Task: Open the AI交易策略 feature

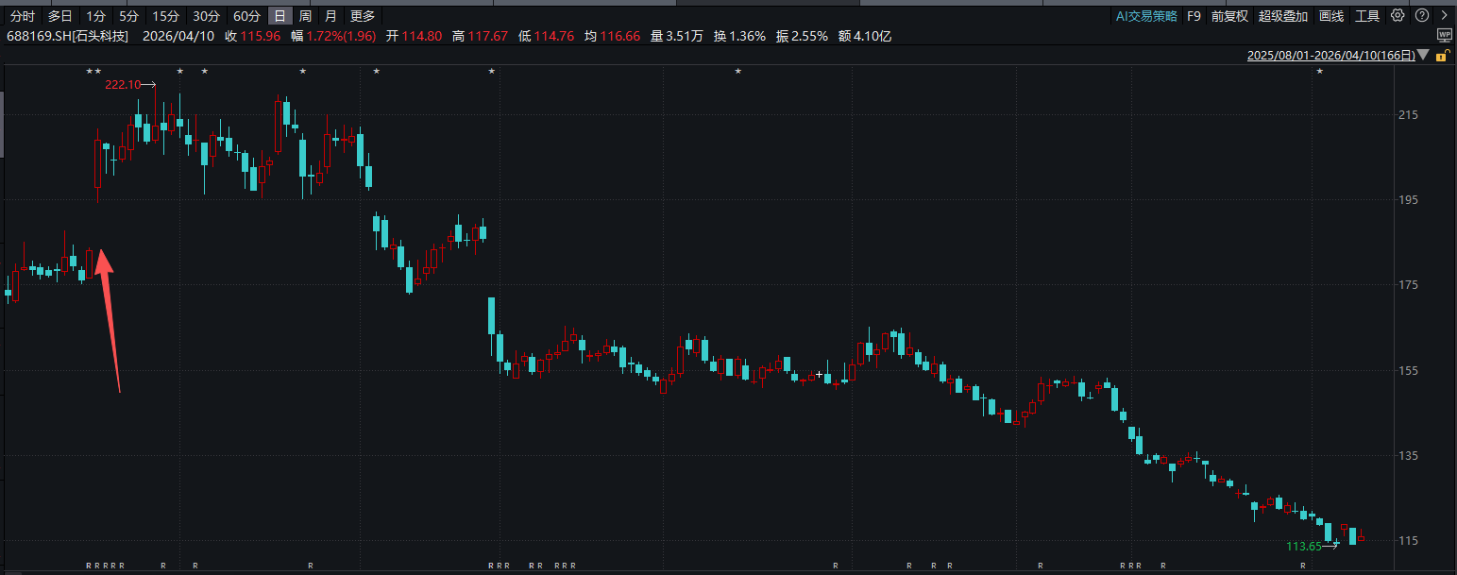Action: [x=1146, y=15]
